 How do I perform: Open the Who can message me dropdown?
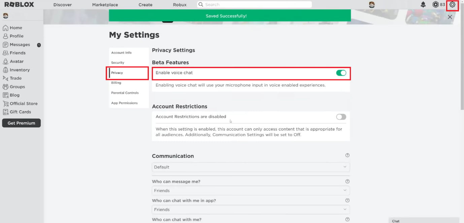pos(251,190)
